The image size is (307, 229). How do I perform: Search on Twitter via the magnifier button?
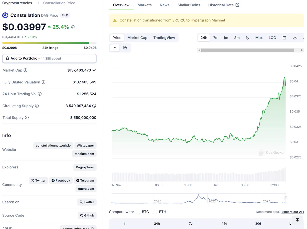(x=87, y=202)
